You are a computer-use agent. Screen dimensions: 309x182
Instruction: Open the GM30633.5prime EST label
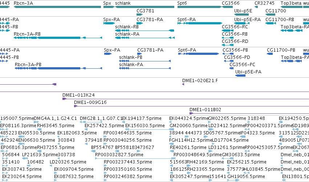[x=241, y=155]
